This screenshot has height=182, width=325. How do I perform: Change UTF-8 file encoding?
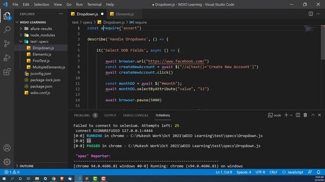click(260, 172)
